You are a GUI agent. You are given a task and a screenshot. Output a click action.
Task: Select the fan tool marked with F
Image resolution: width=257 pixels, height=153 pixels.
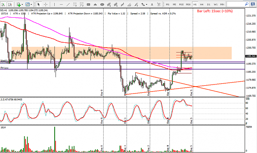pyautogui.click(x=136, y=5)
